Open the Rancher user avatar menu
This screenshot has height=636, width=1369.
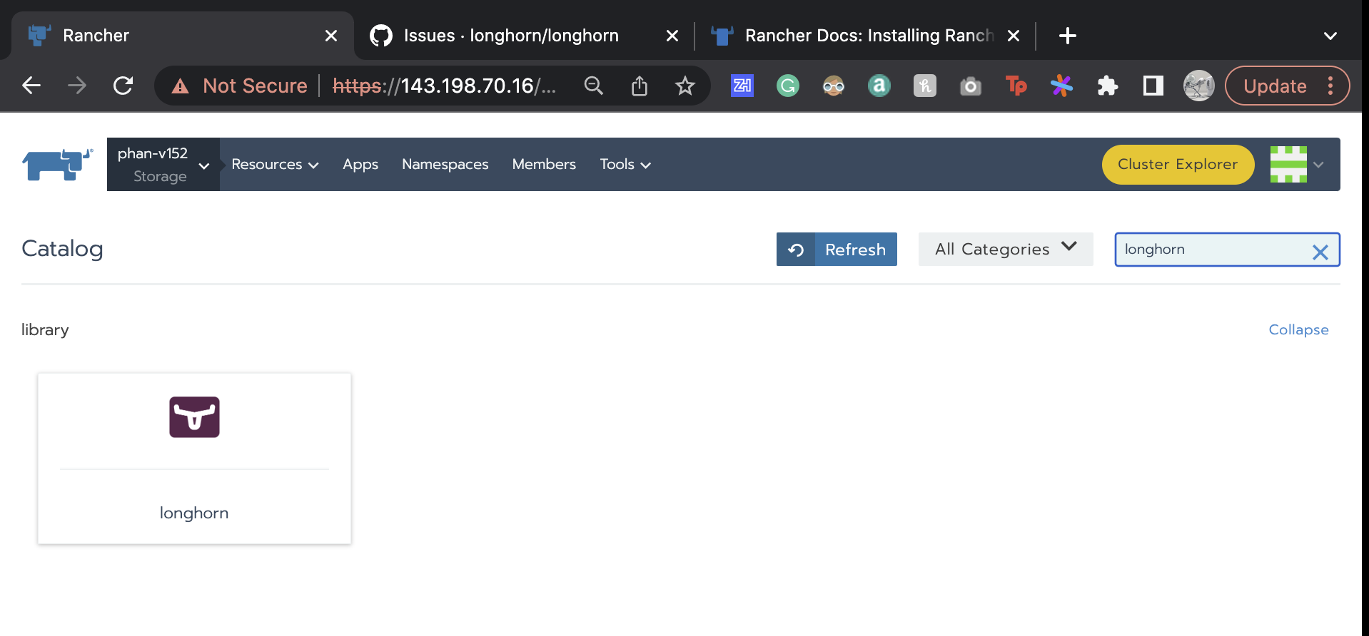[x=1288, y=164]
